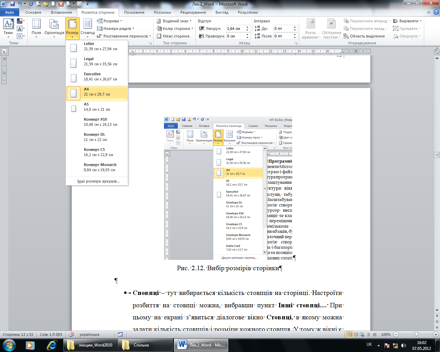This screenshot has height=352, width=440.
Task: Select Print Layout view icon
Action: pyautogui.click(x=350, y=334)
